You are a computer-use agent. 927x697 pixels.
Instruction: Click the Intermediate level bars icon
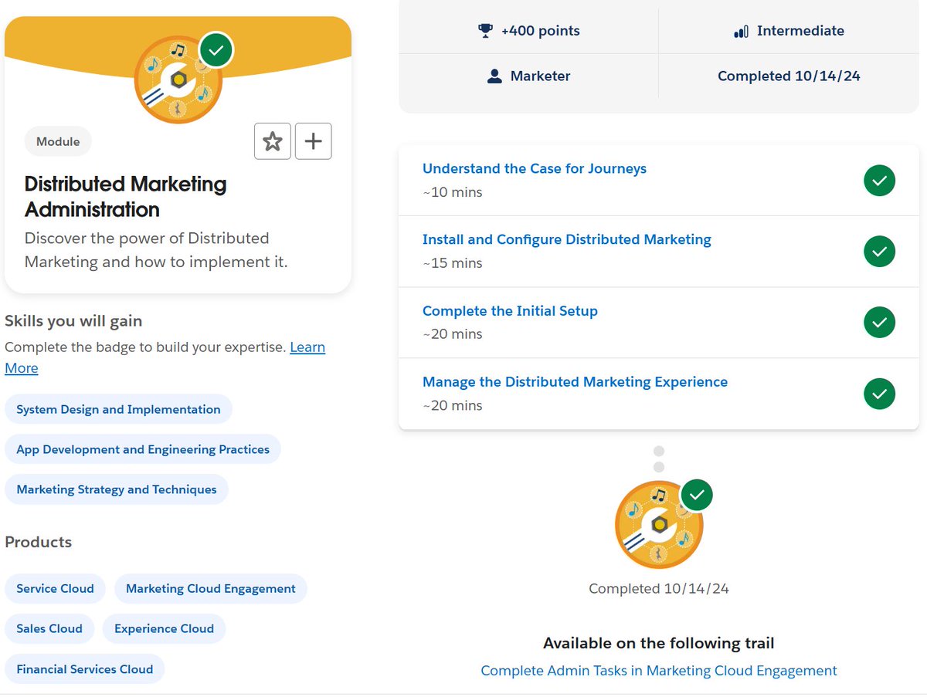741,32
